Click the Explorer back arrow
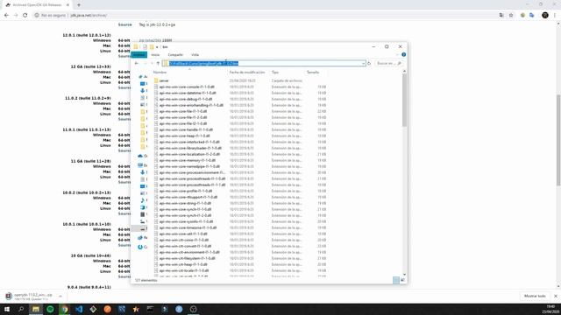This screenshot has width=561, height=315. coord(137,63)
